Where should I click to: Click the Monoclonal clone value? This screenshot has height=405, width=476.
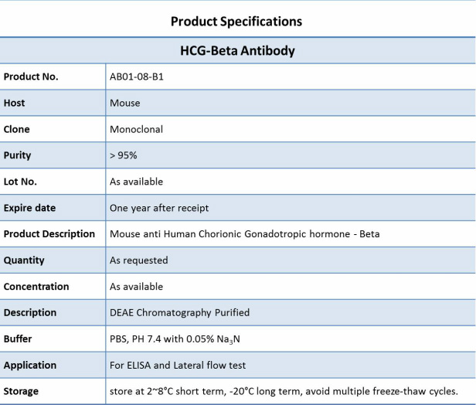point(136,129)
